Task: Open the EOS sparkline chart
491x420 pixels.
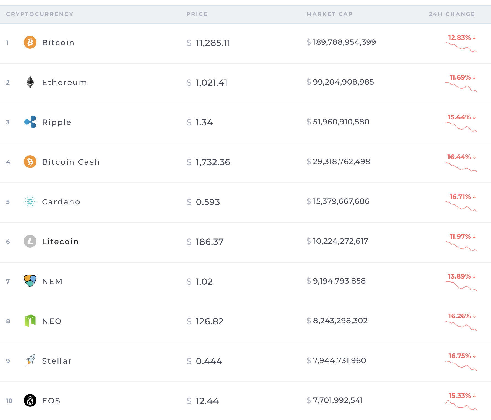Action: click(x=461, y=406)
